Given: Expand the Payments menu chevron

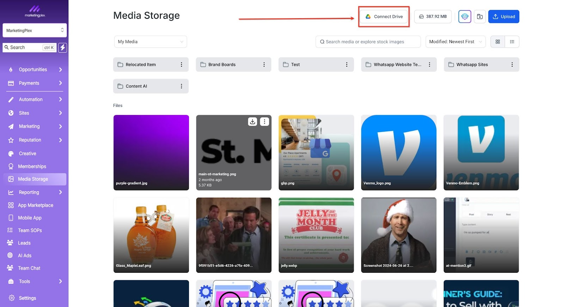Looking at the screenshot, I should (x=61, y=83).
